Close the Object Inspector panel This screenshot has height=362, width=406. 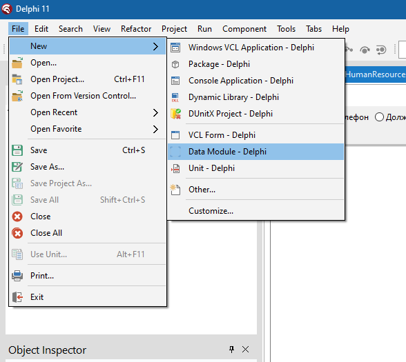point(245,350)
